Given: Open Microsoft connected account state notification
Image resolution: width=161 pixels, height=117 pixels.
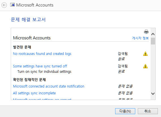Looking at the screenshot, I should point(49,86).
